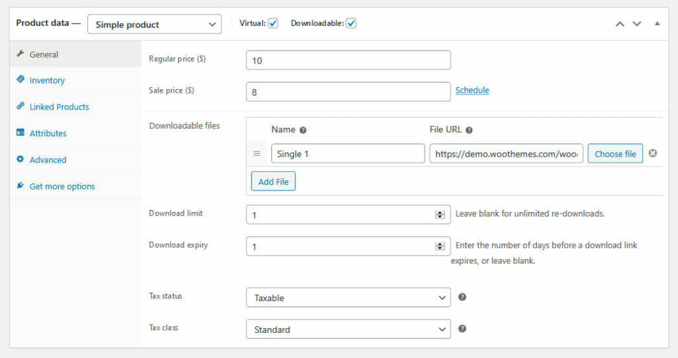The height and width of the screenshot is (358, 678).
Task: Open the Get more options tab
Action: point(75,186)
